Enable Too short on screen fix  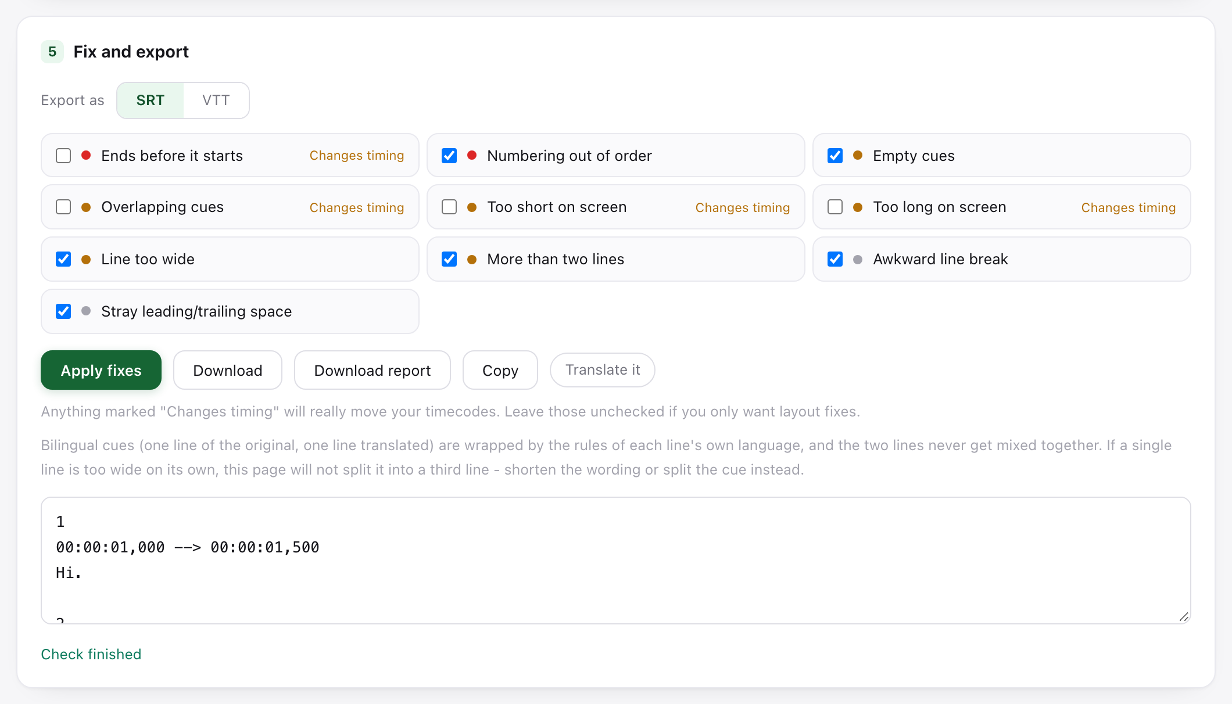click(x=449, y=207)
